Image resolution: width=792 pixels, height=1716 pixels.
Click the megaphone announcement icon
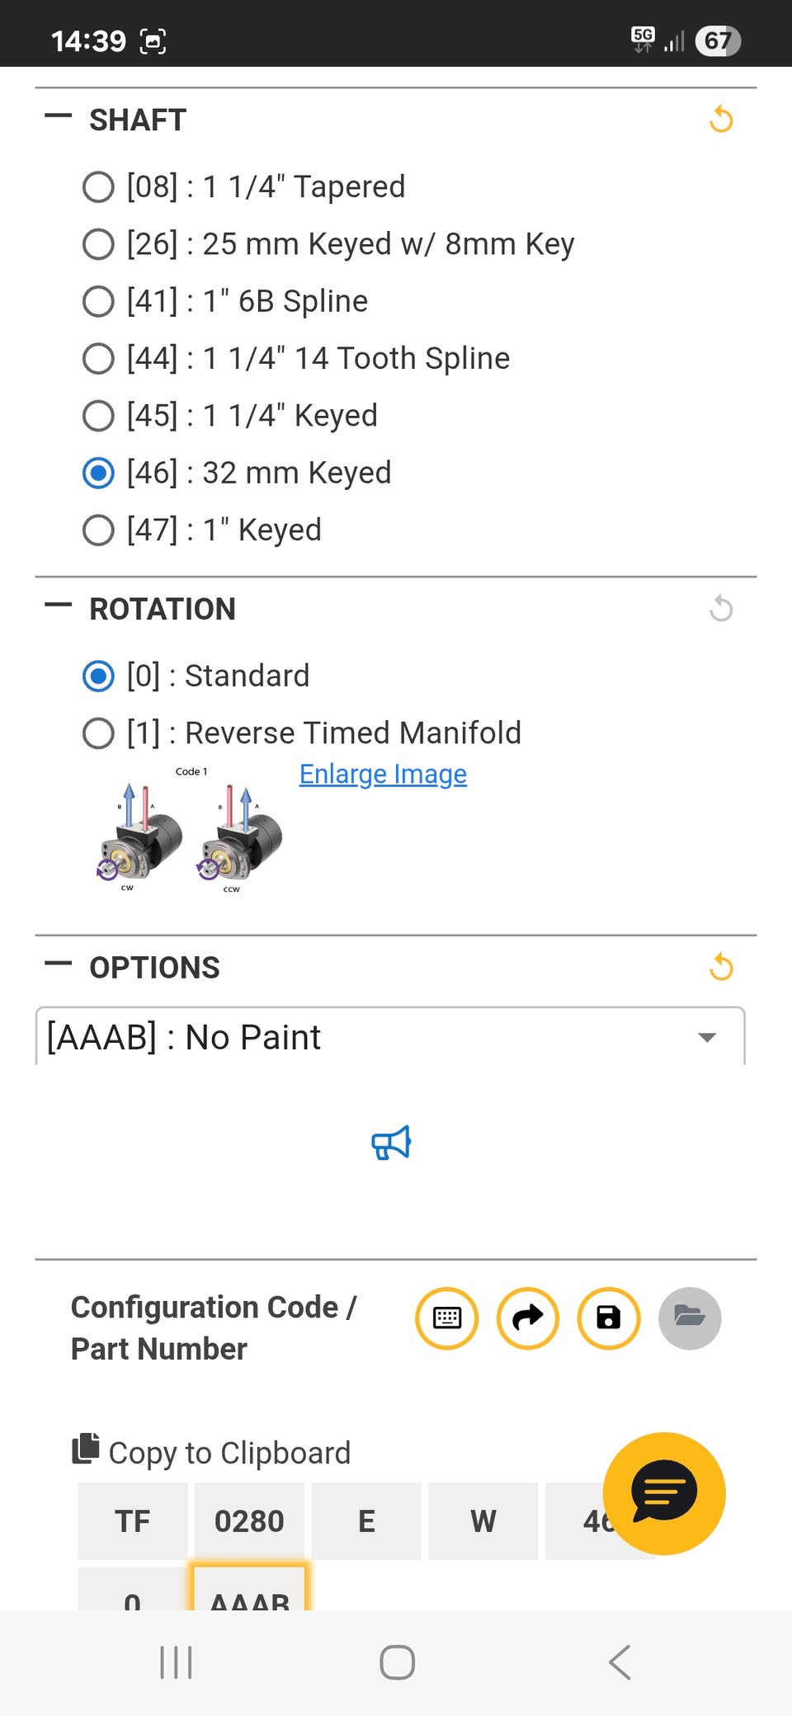tap(391, 1143)
